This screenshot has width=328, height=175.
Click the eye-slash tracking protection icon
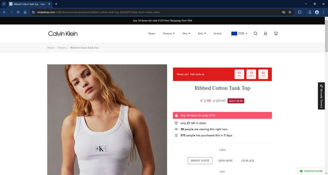pos(284,12)
